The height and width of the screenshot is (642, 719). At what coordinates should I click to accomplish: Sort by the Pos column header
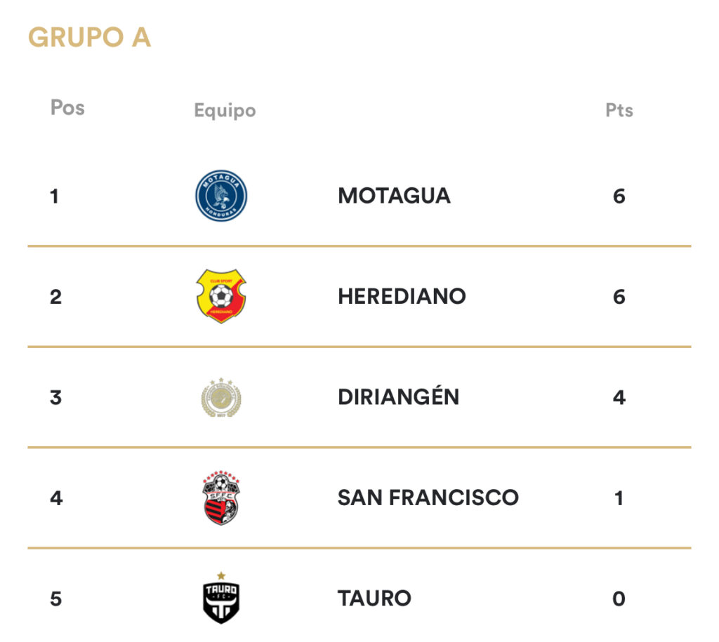pos(67,107)
